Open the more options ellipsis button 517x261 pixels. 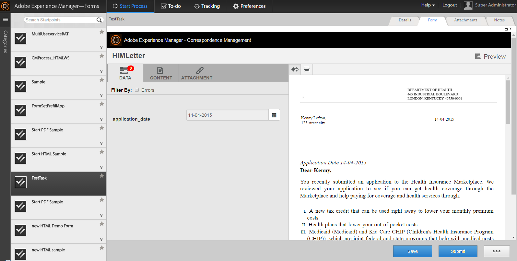pyautogui.click(x=497, y=251)
